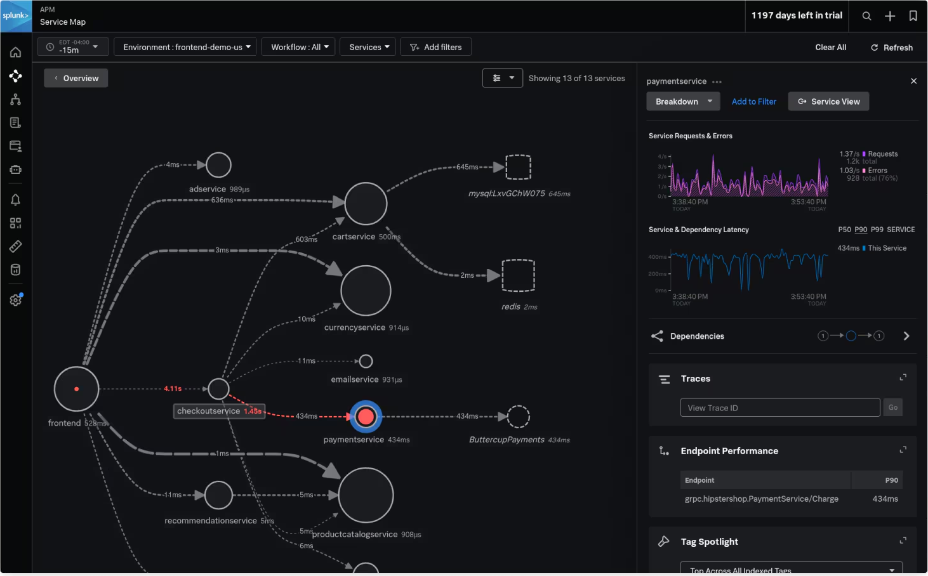Open the Services dropdown
Screen dimensions: 928x576
pyautogui.click(x=368, y=46)
